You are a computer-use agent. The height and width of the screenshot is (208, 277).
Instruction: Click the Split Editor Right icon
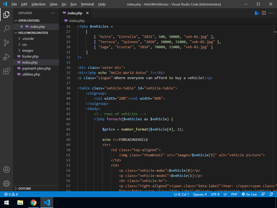[264, 13]
